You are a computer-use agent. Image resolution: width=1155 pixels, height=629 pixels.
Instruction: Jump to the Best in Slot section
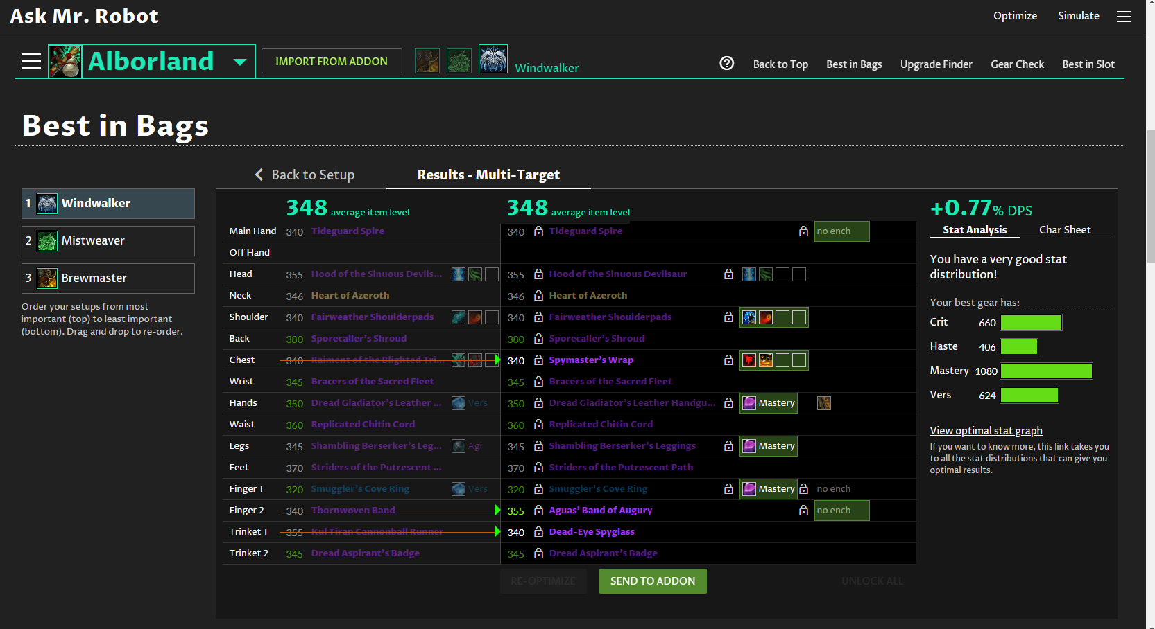pyautogui.click(x=1088, y=64)
